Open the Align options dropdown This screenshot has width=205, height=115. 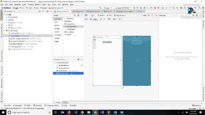point(115,19)
